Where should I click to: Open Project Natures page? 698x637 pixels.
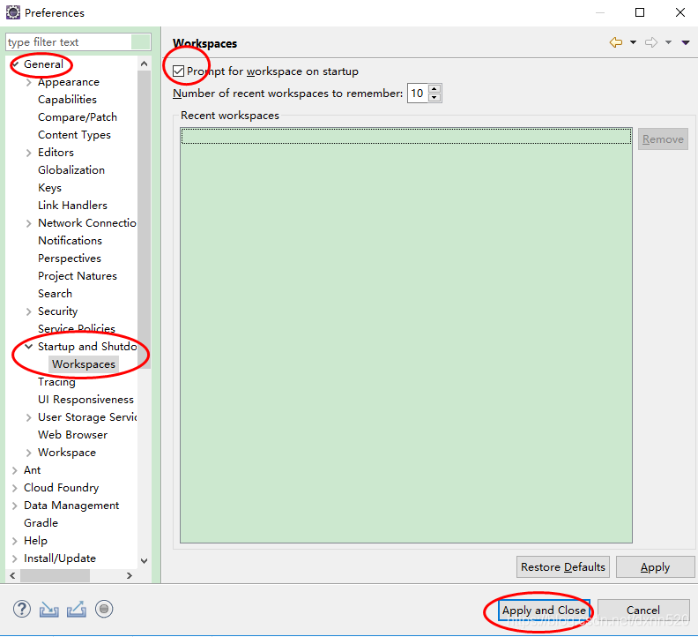(x=78, y=276)
